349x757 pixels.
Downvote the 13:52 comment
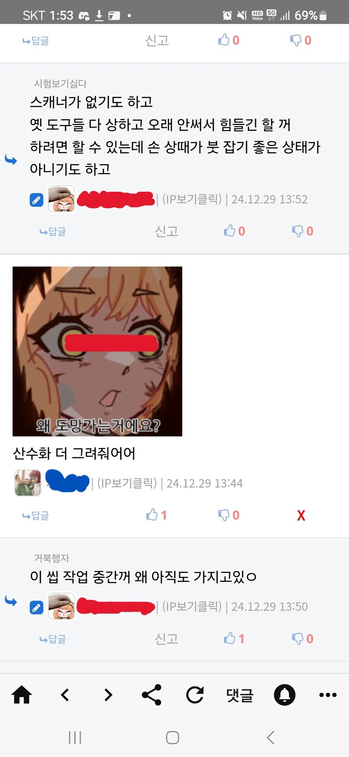tap(302, 231)
